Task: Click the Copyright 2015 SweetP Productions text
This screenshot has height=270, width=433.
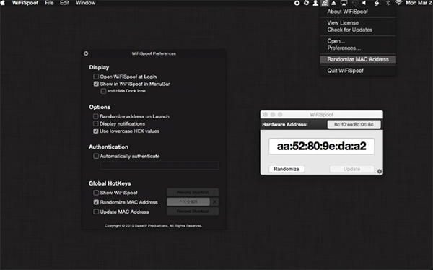Action: [x=154, y=226]
